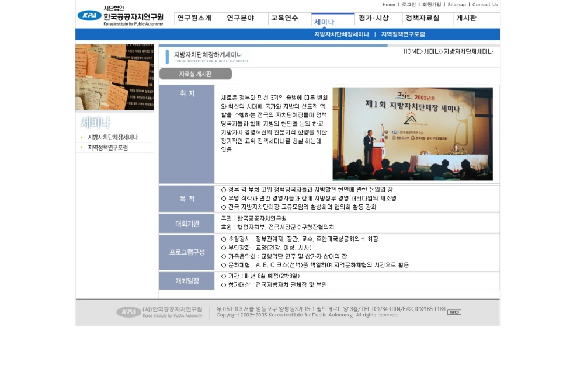Viewport: 584px width, 376px height.
Task: Select the 연구원소개 menu
Action: pos(194,18)
